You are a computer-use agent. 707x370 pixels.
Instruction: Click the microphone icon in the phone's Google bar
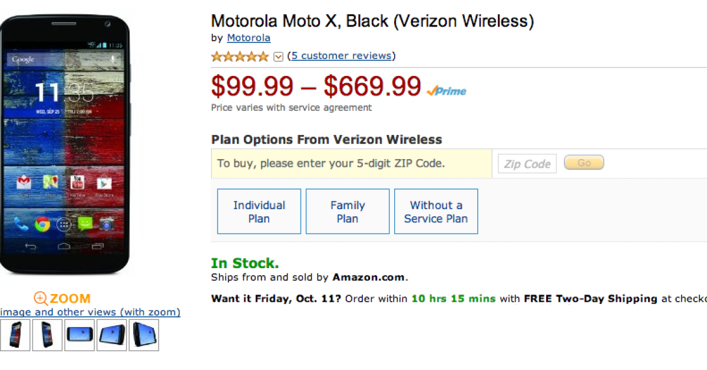coord(113,60)
